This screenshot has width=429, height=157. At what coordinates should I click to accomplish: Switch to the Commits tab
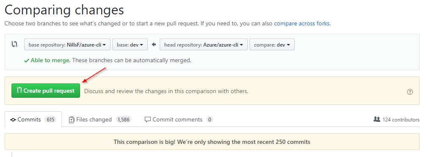[33, 119]
